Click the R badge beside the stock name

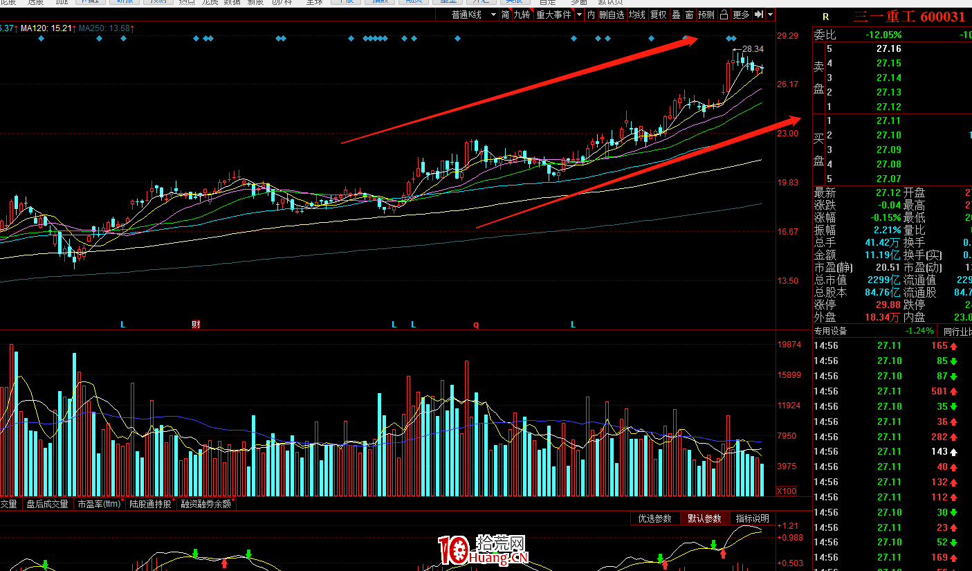click(825, 17)
